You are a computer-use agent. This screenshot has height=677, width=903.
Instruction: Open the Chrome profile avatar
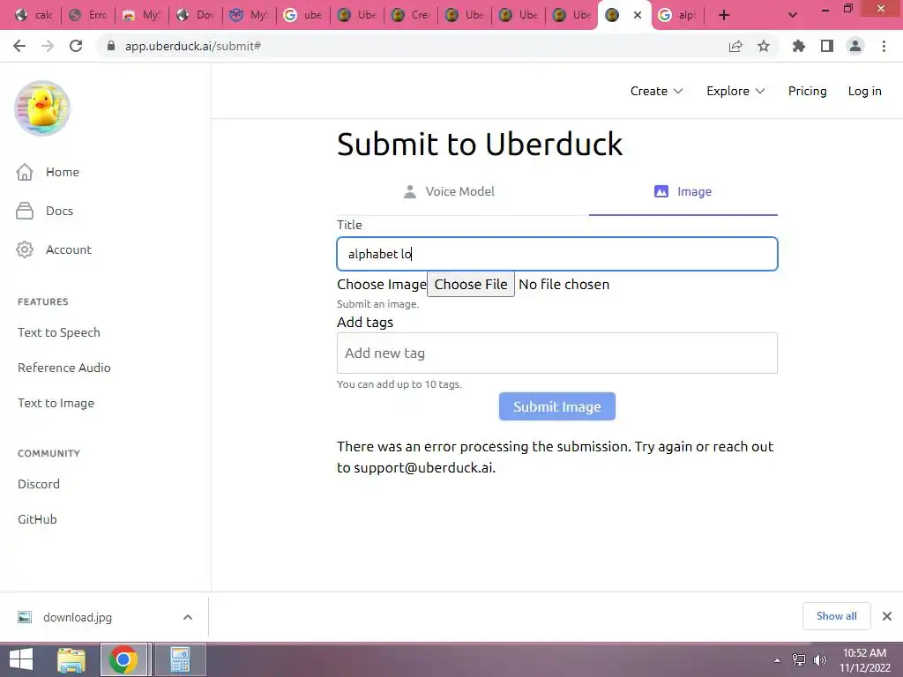click(x=855, y=46)
